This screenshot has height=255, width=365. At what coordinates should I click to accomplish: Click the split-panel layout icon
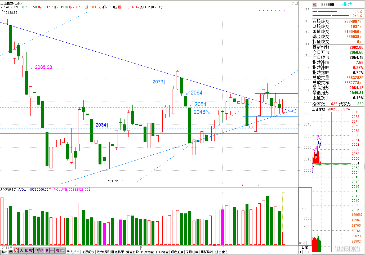tap(296, 3)
